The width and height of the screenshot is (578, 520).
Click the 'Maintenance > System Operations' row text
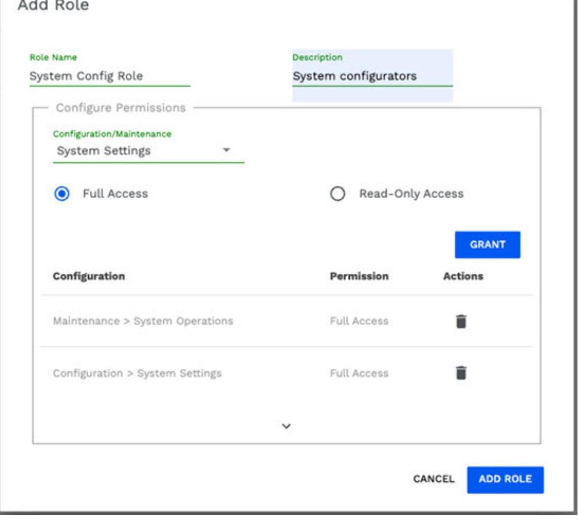[143, 321]
